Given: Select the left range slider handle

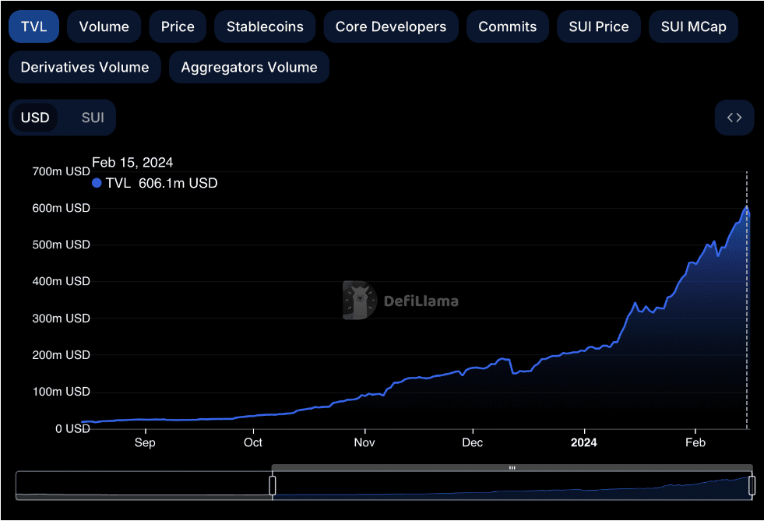Looking at the screenshot, I should coord(273,485).
